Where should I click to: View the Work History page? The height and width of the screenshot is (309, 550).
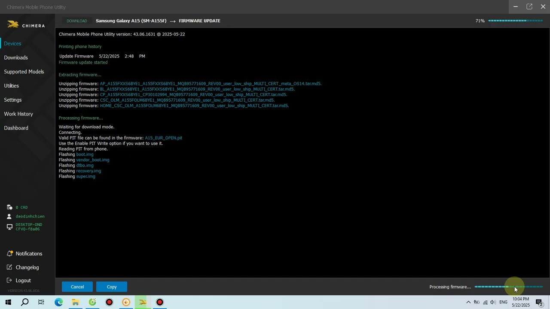point(18,114)
